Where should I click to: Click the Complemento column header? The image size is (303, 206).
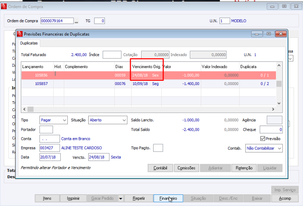click(x=89, y=66)
